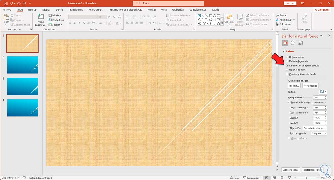Open the Seleccionar dropdown
This screenshot has height=180, width=334.
click(x=284, y=24)
